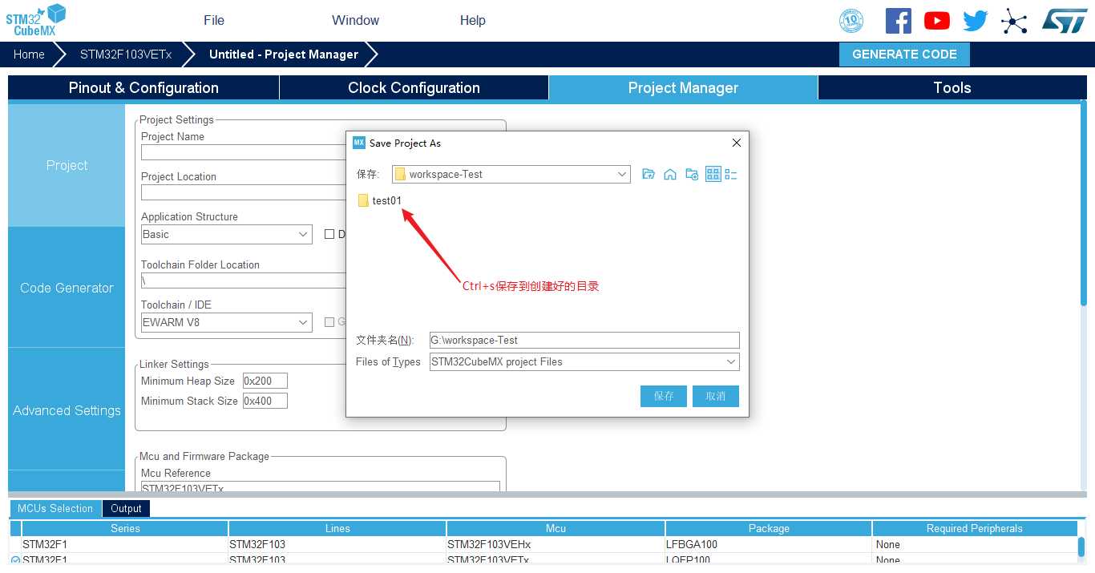Click the 取消 cancel button
This screenshot has width=1095, height=573.
point(716,396)
